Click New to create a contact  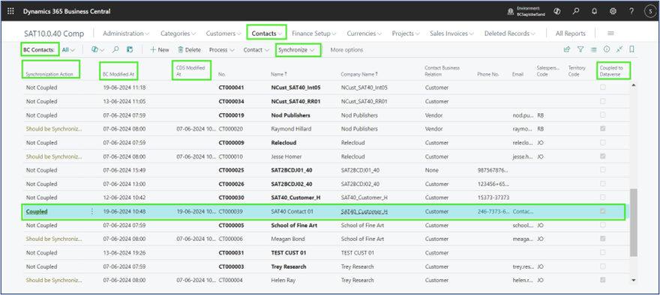point(160,49)
